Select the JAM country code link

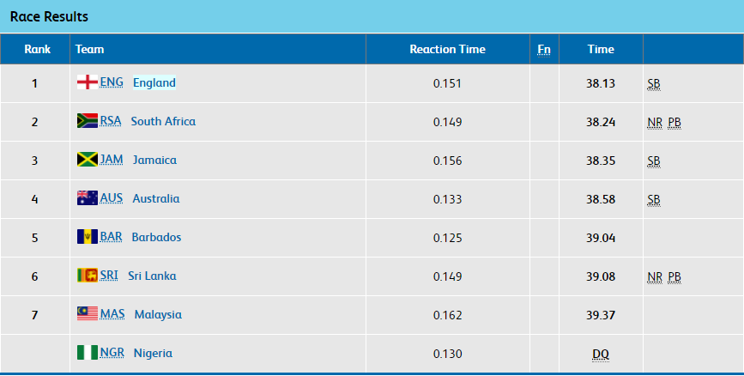(112, 160)
